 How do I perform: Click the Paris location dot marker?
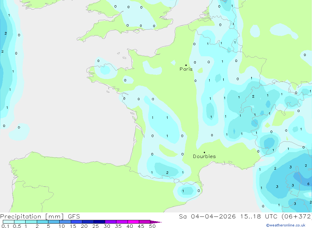click(x=186, y=65)
